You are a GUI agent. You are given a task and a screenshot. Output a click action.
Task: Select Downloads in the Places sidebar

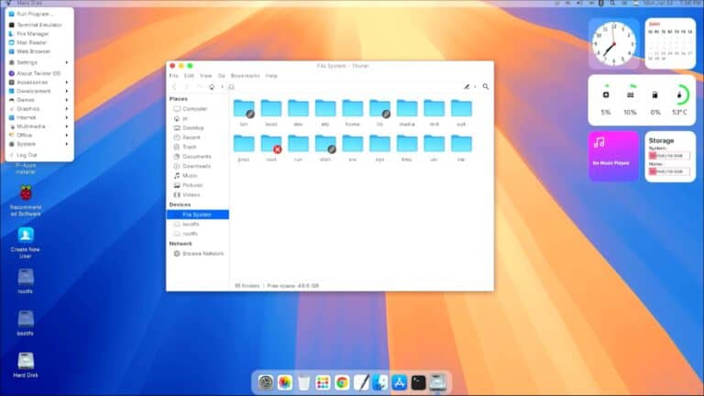(x=198, y=166)
